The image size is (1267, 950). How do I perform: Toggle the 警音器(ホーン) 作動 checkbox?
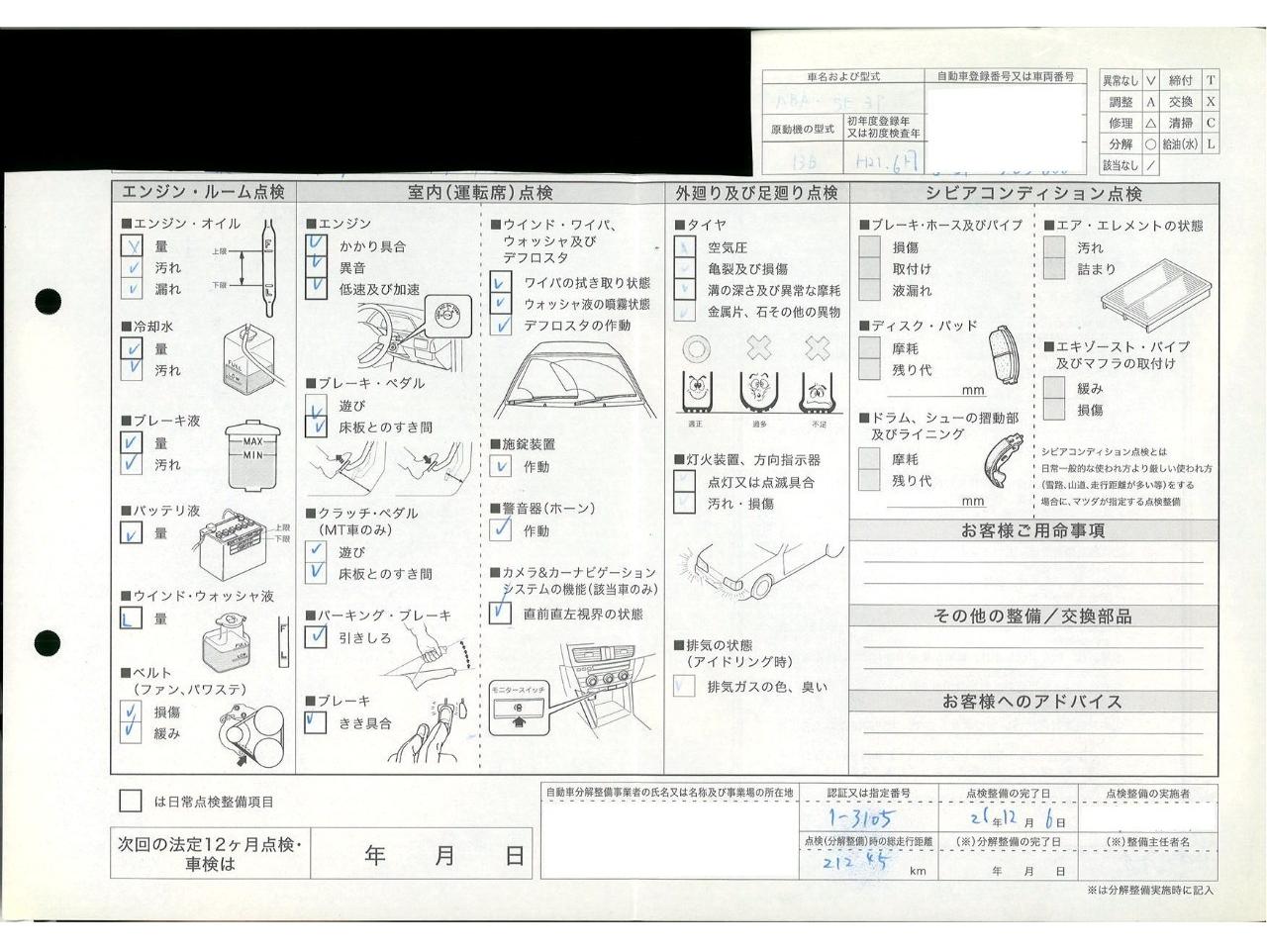501,529
